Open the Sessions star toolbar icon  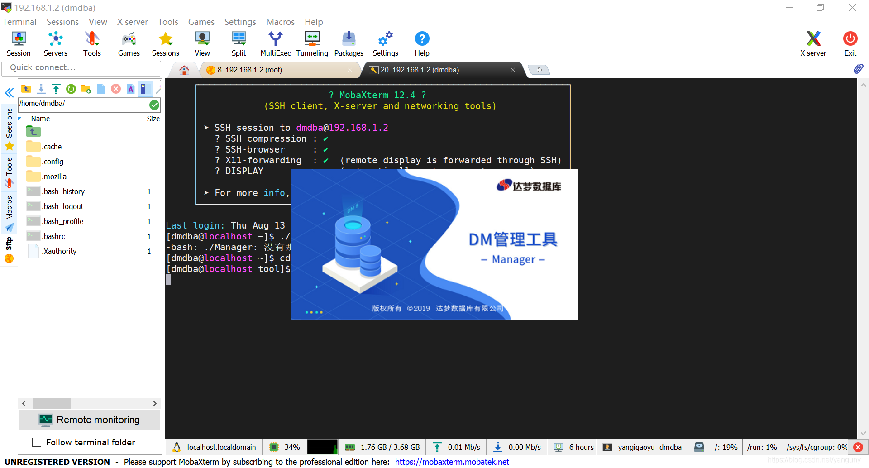click(166, 44)
